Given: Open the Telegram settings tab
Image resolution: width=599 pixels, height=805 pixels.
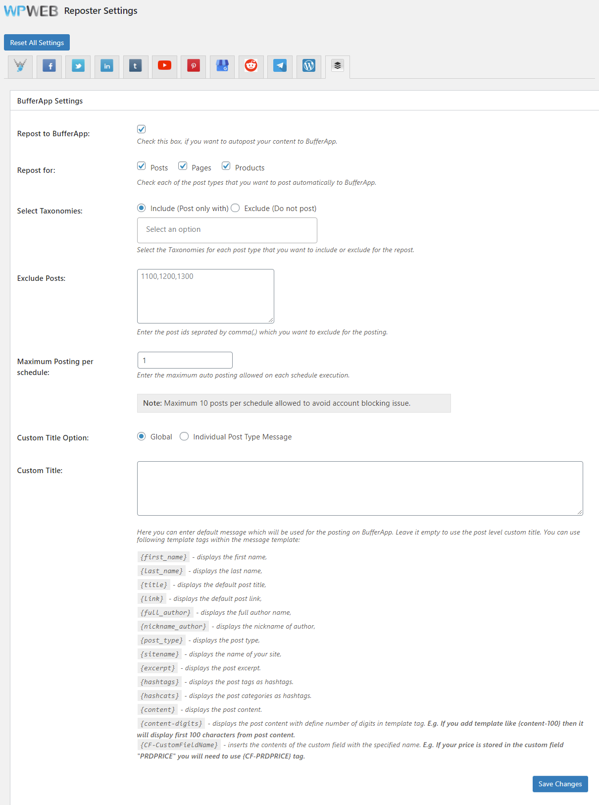Looking at the screenshot, I should click(280, 66).
